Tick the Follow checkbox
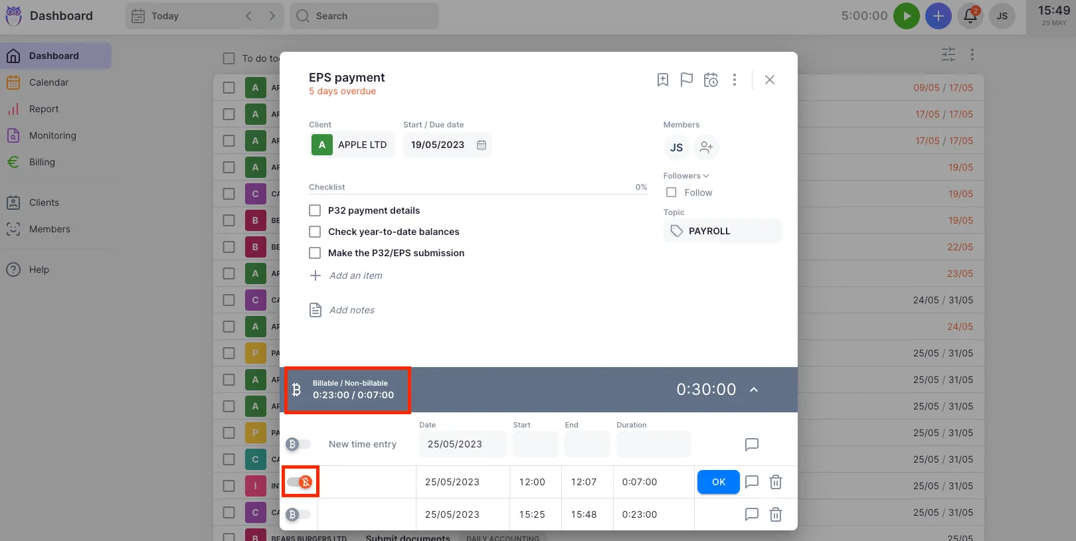 pyautogui.click(x=672, y=193)
